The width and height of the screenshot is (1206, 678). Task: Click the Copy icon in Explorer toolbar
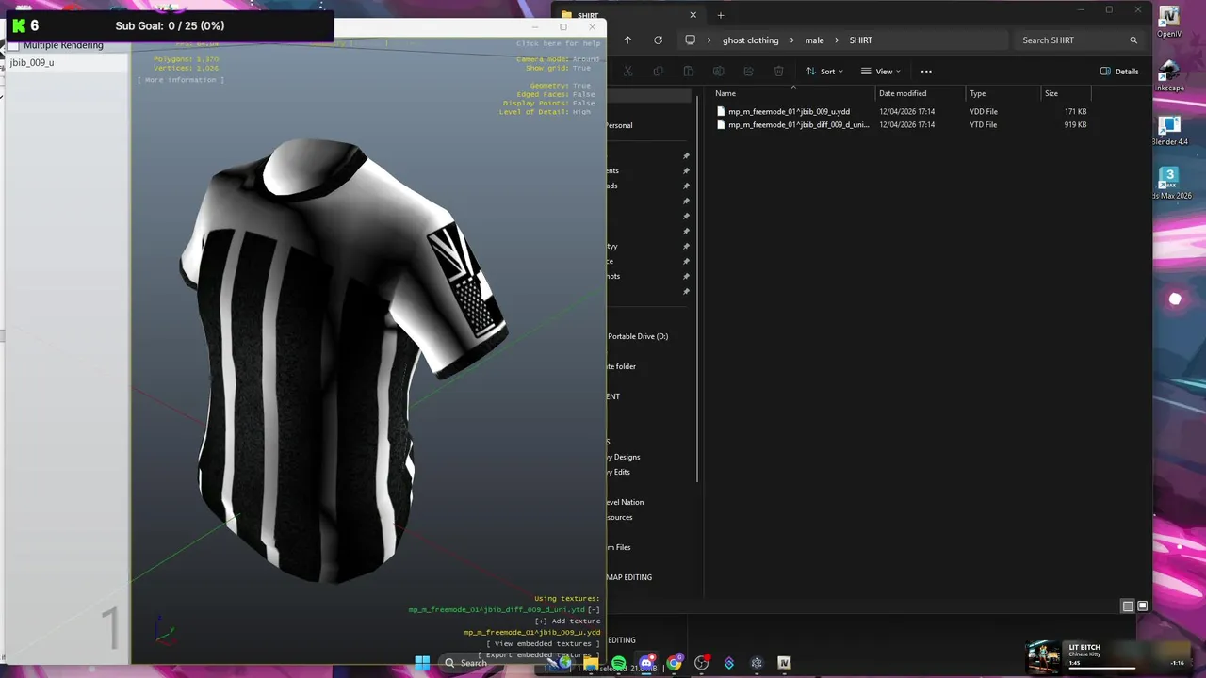point(658,72)
